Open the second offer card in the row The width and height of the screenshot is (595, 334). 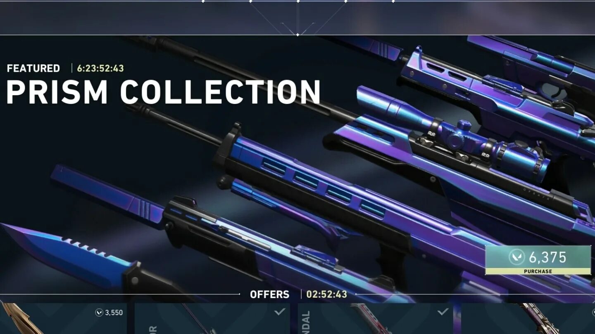point(212,318)
